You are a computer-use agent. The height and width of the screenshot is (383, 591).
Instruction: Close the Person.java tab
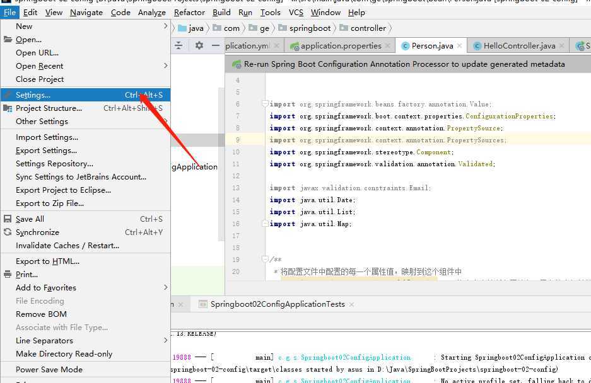(x=459, y=45)
